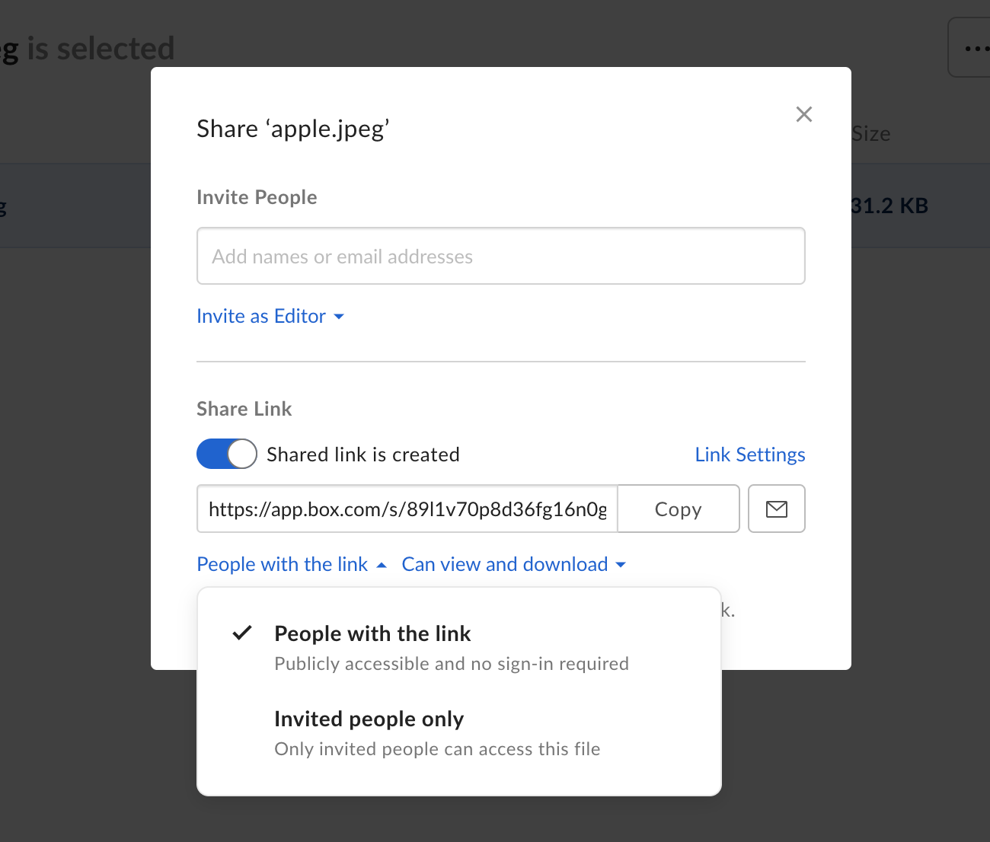The width and height of the screenshot is (990, 842).
Task: Click the up arrow next to People with the link
Action: (x=382, y=565)
